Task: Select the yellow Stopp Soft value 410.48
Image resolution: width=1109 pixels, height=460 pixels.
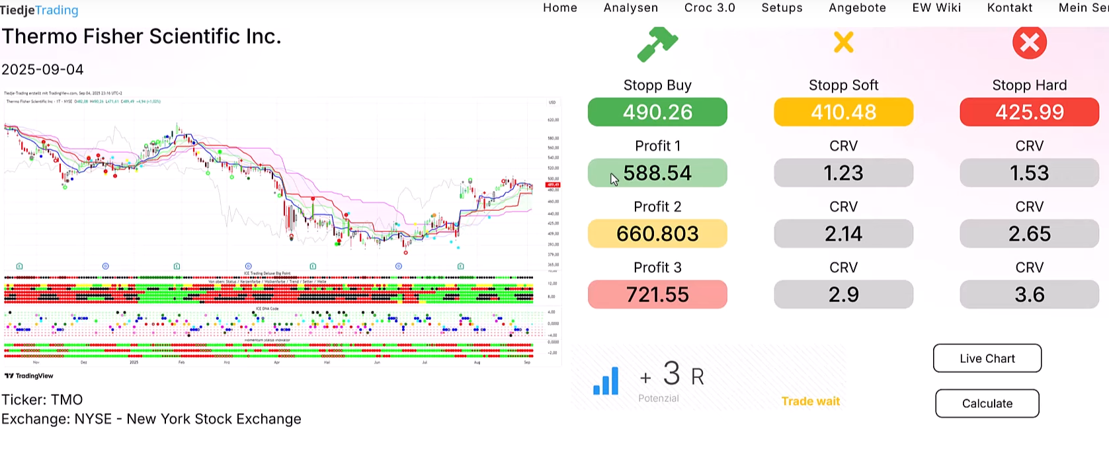Action: (x=843, y=112)
